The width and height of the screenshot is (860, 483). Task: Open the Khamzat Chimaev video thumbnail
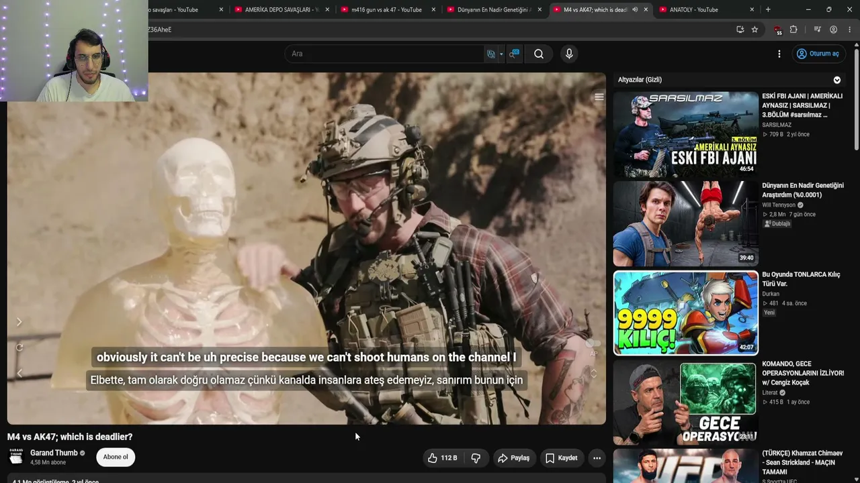click(x=685, y=466)
